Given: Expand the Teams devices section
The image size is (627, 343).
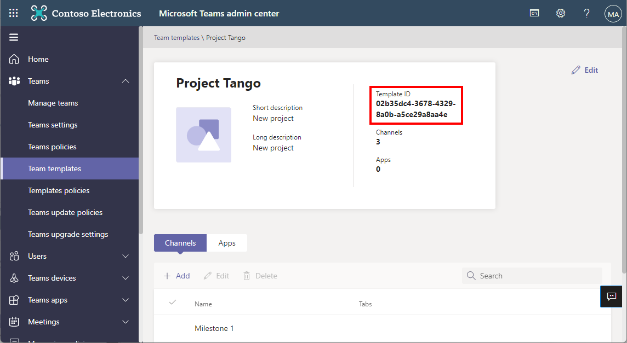Looking at the screenshot, I should tap(126, 278).
